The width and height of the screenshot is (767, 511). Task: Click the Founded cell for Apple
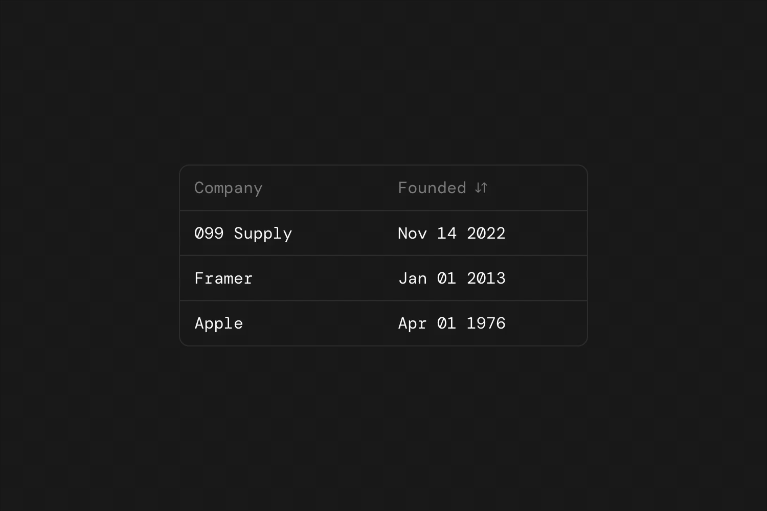point(452,323)
